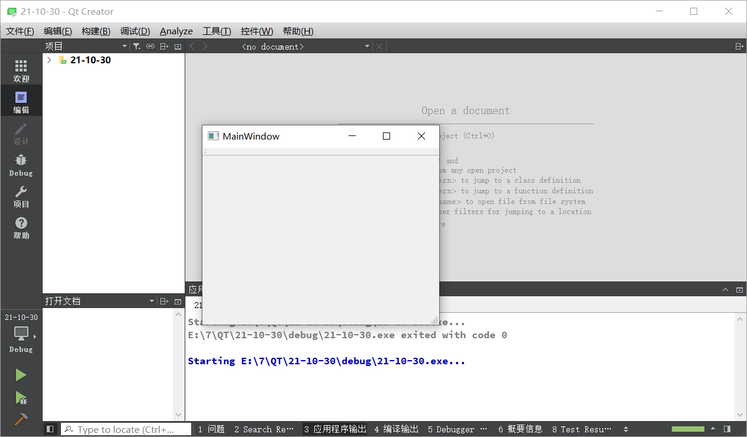
Task: Go back in editor navigation history
Action: pyautogui.click(x=192, y=46)
